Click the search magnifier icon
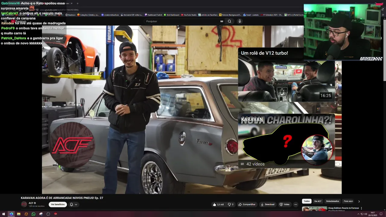The image size is (386, 217). [229, 21]
